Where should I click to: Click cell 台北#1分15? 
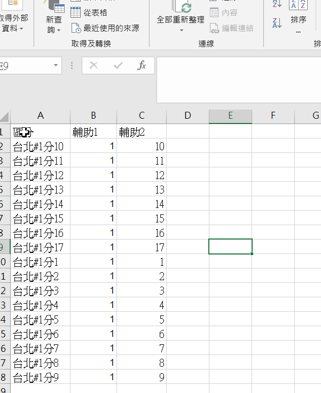coord(40,218)
